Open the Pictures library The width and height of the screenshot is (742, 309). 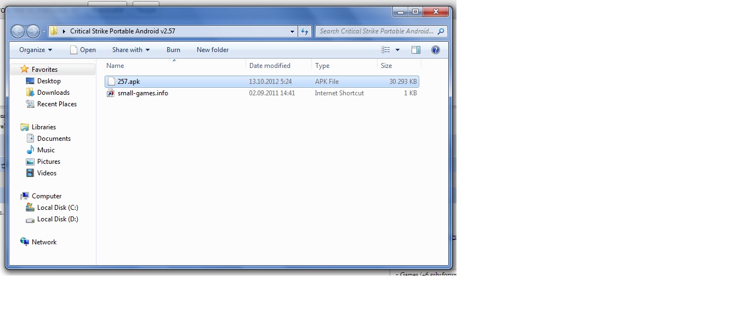[49, 162]
